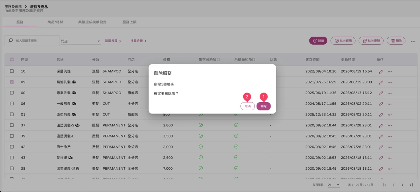Viewport: 420px width, 192px height.
Task: Check the row 39 溫塑燙髮-L checkbox
Action: click(12, 136)
